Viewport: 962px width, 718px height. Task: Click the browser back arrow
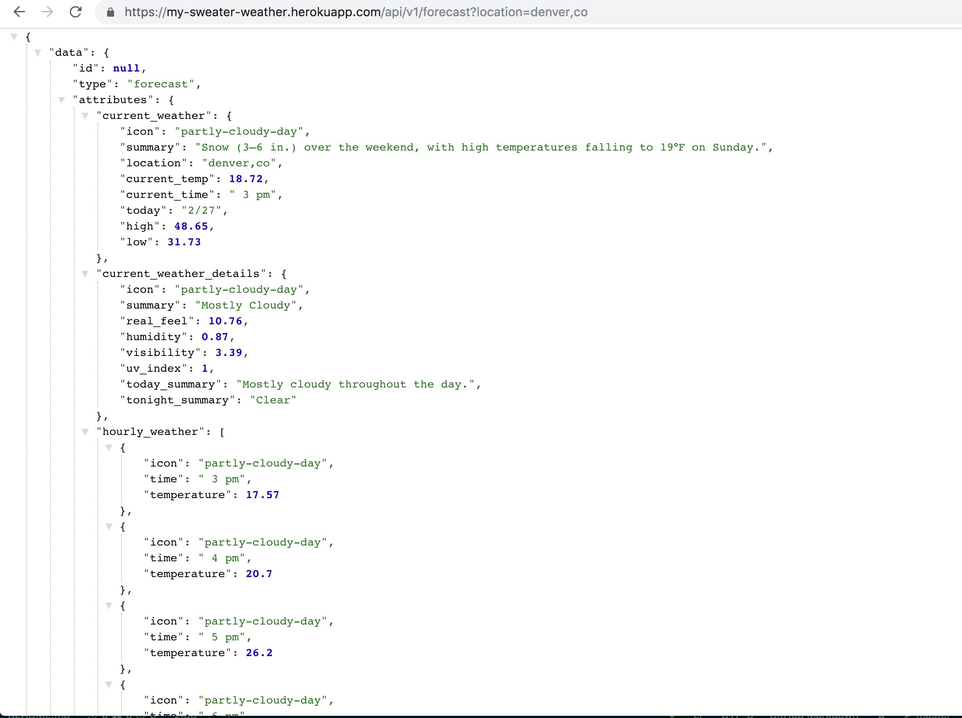pos(19,12)
